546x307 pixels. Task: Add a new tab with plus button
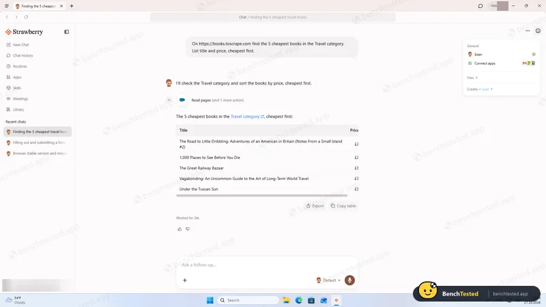[x=72, y=6]
